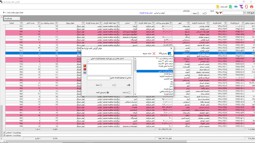
Task: Select the 'جمله' radio button in dialog
Action: pos(101,85)
